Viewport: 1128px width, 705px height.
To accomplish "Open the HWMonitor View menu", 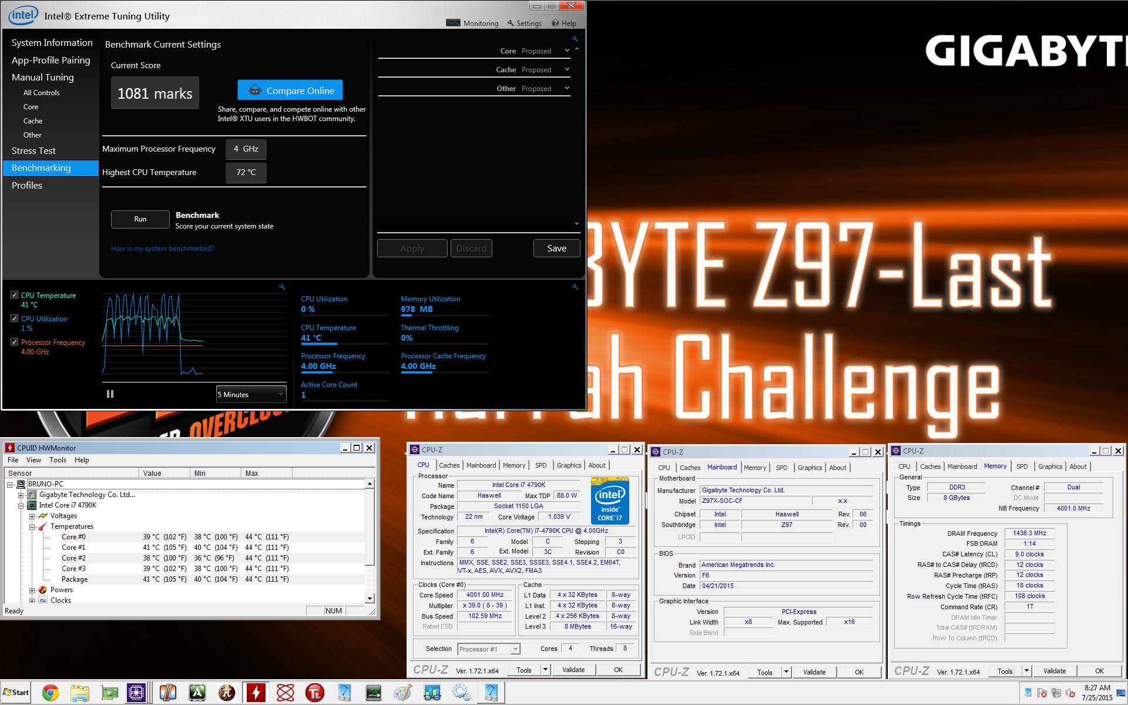I will pyautogui.click(x=33, y=460).
